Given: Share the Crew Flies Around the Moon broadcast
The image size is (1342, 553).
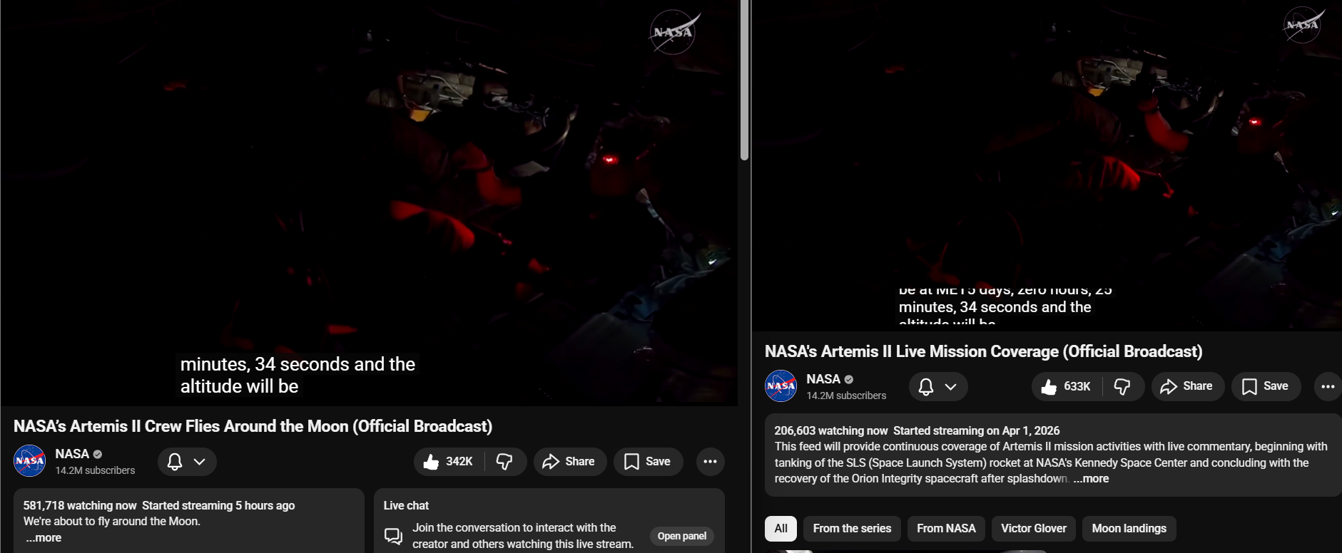Looking at the screenshot, I should pyautogui.click(x=569, y=462).
